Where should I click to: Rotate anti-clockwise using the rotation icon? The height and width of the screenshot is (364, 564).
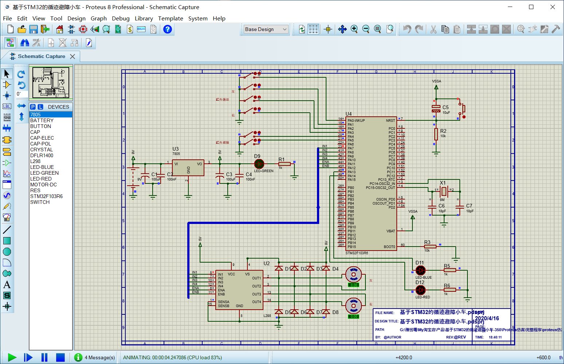point(21,85)
